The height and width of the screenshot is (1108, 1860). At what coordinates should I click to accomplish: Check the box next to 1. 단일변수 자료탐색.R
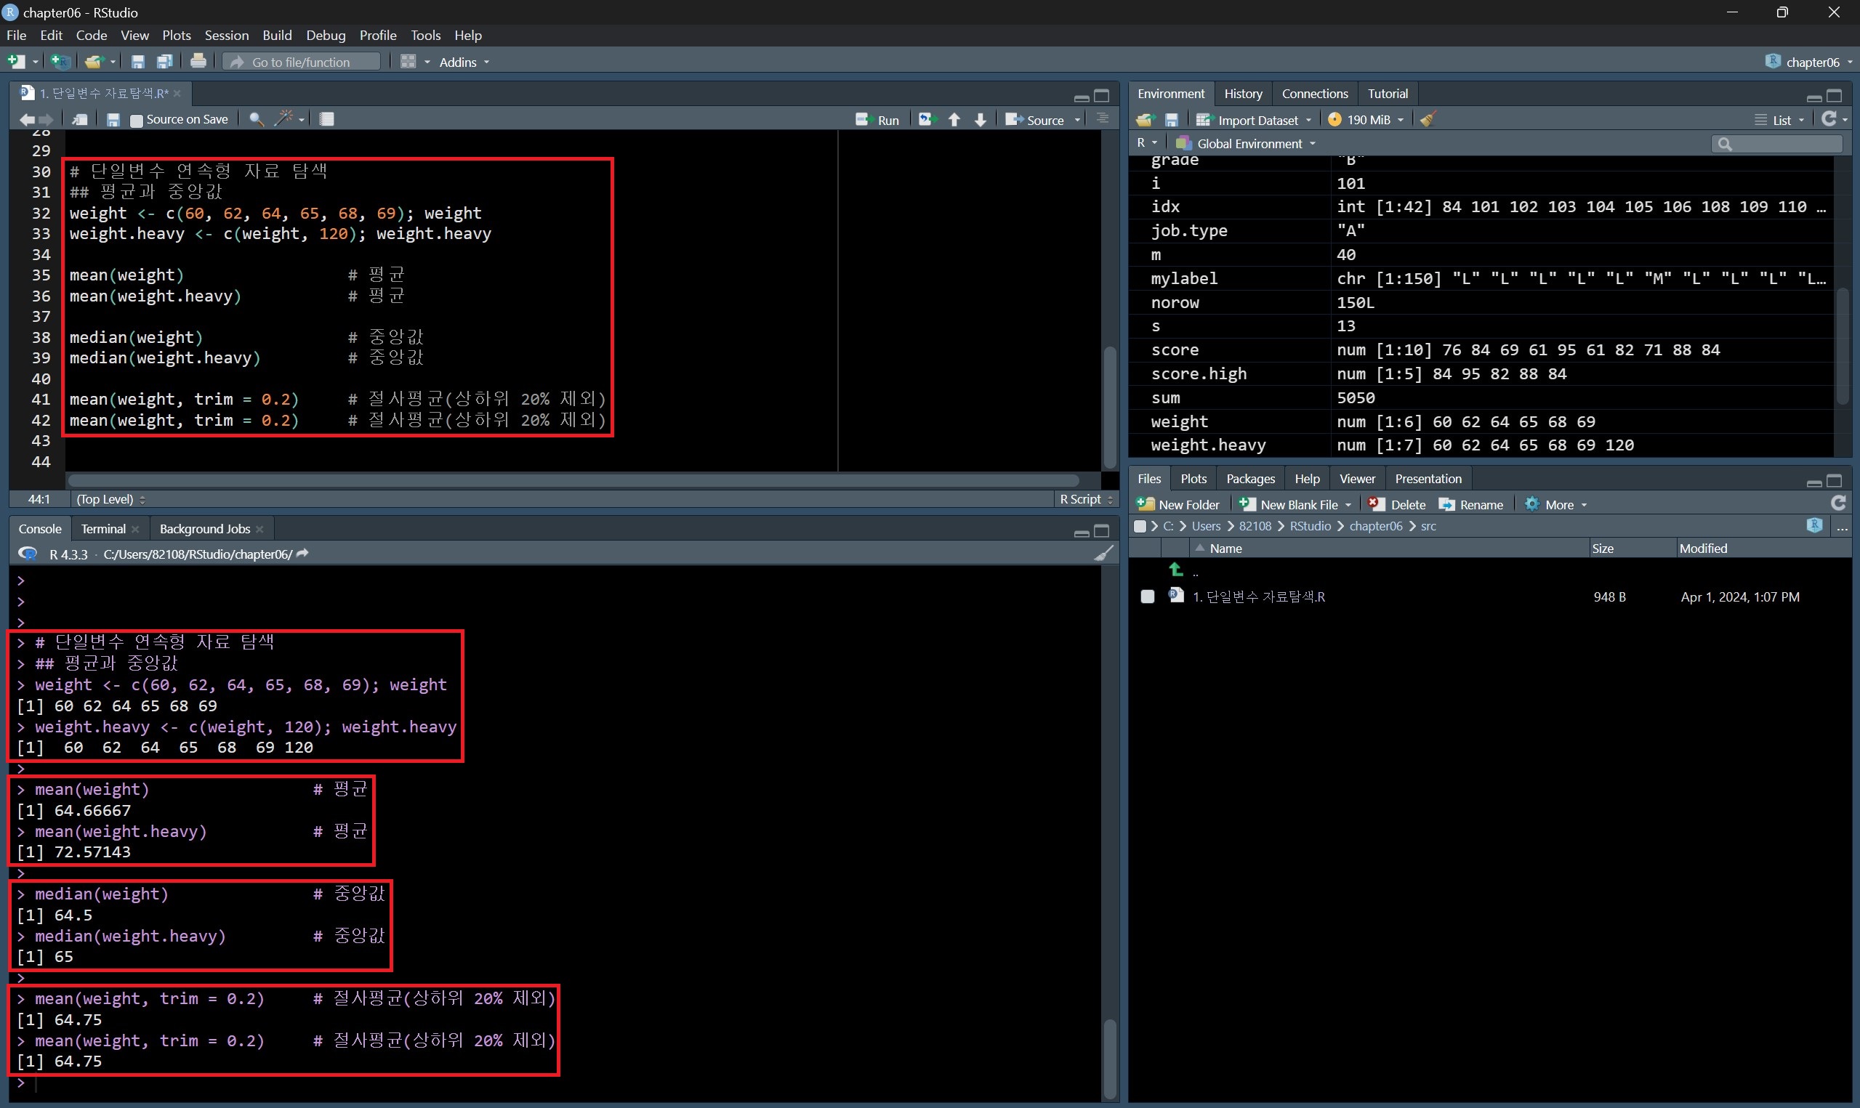point(1148,597)
